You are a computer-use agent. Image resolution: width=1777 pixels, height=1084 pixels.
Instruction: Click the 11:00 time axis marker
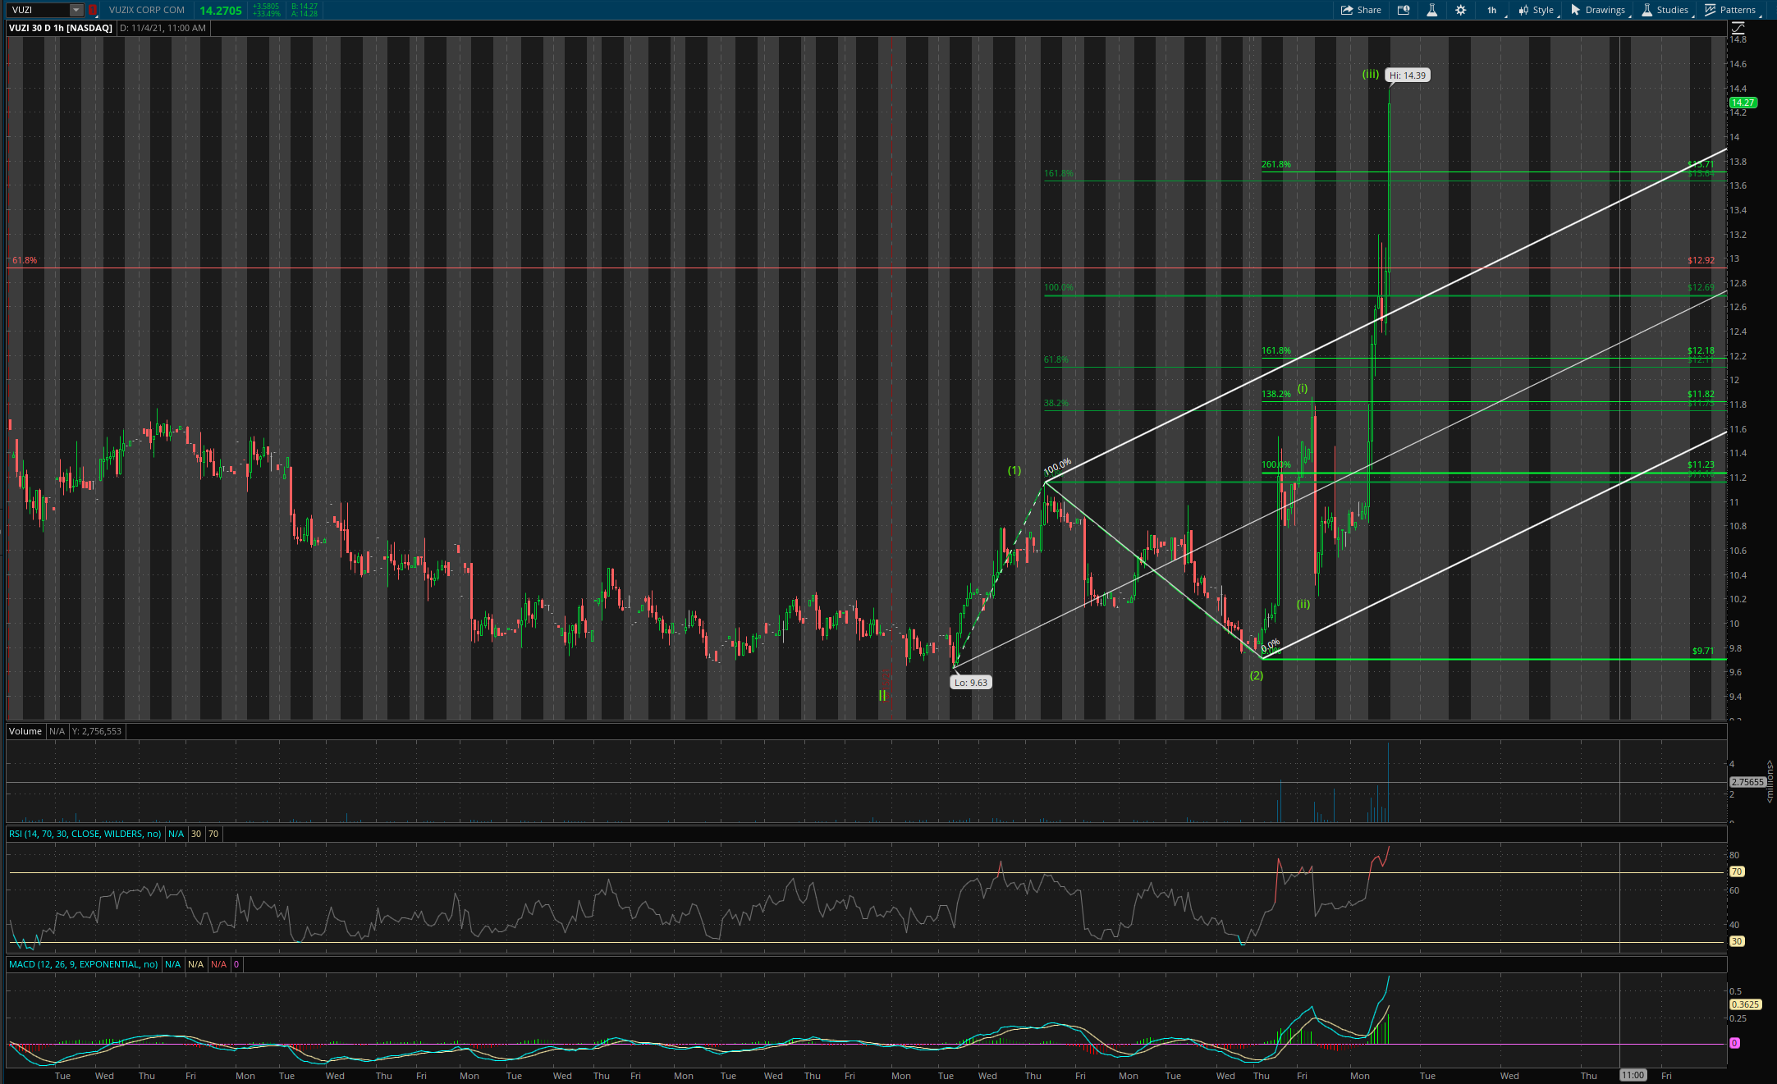coord(1633,1075)
